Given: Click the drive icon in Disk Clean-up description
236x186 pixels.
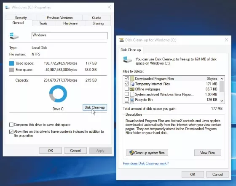Looking at the screenshot, I should (127, 60).
